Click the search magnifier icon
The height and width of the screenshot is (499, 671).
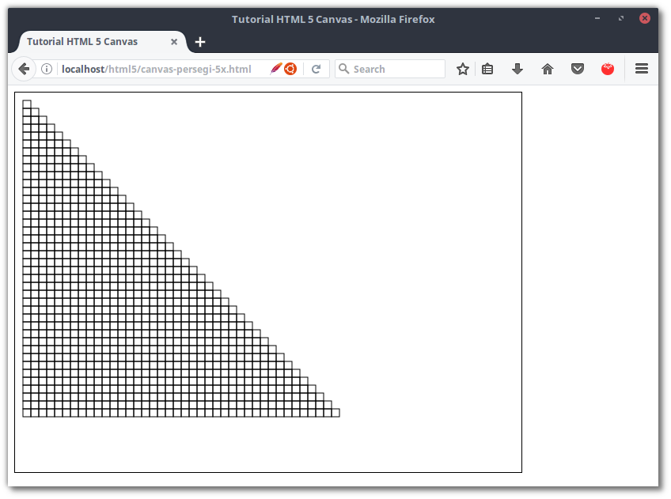(344, 69)
